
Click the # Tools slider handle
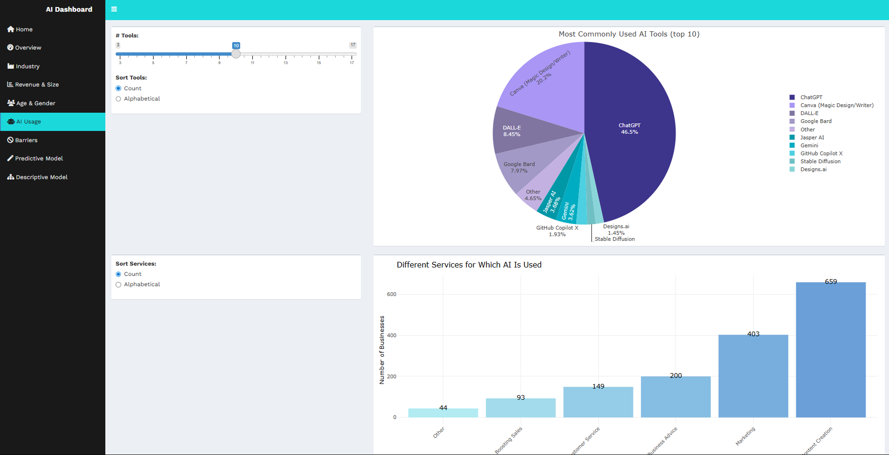click(236, 54)
